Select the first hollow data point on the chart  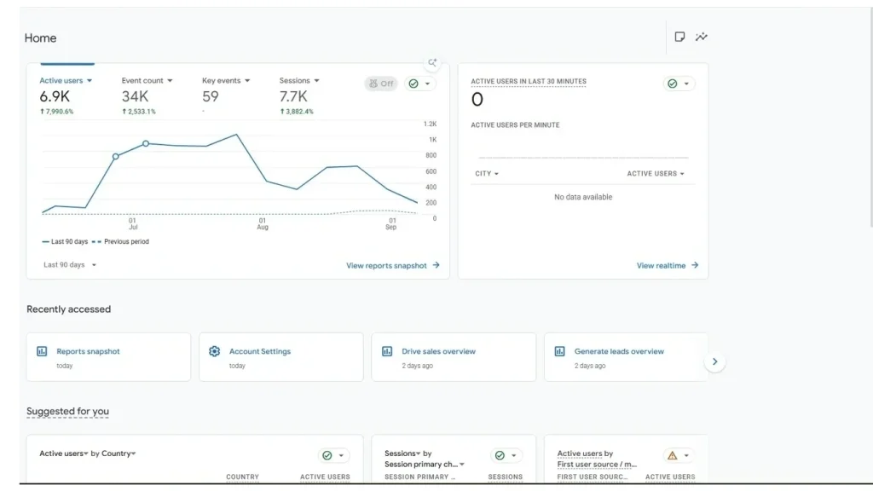click(x=116, y=157)
